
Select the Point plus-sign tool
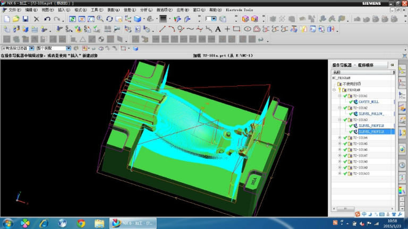pos(227,29)
